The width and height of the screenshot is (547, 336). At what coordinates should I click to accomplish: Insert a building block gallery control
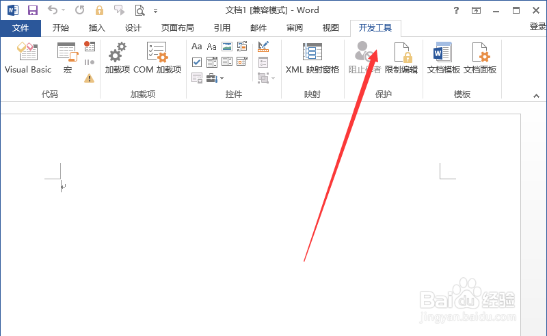(x=242, y=46)
